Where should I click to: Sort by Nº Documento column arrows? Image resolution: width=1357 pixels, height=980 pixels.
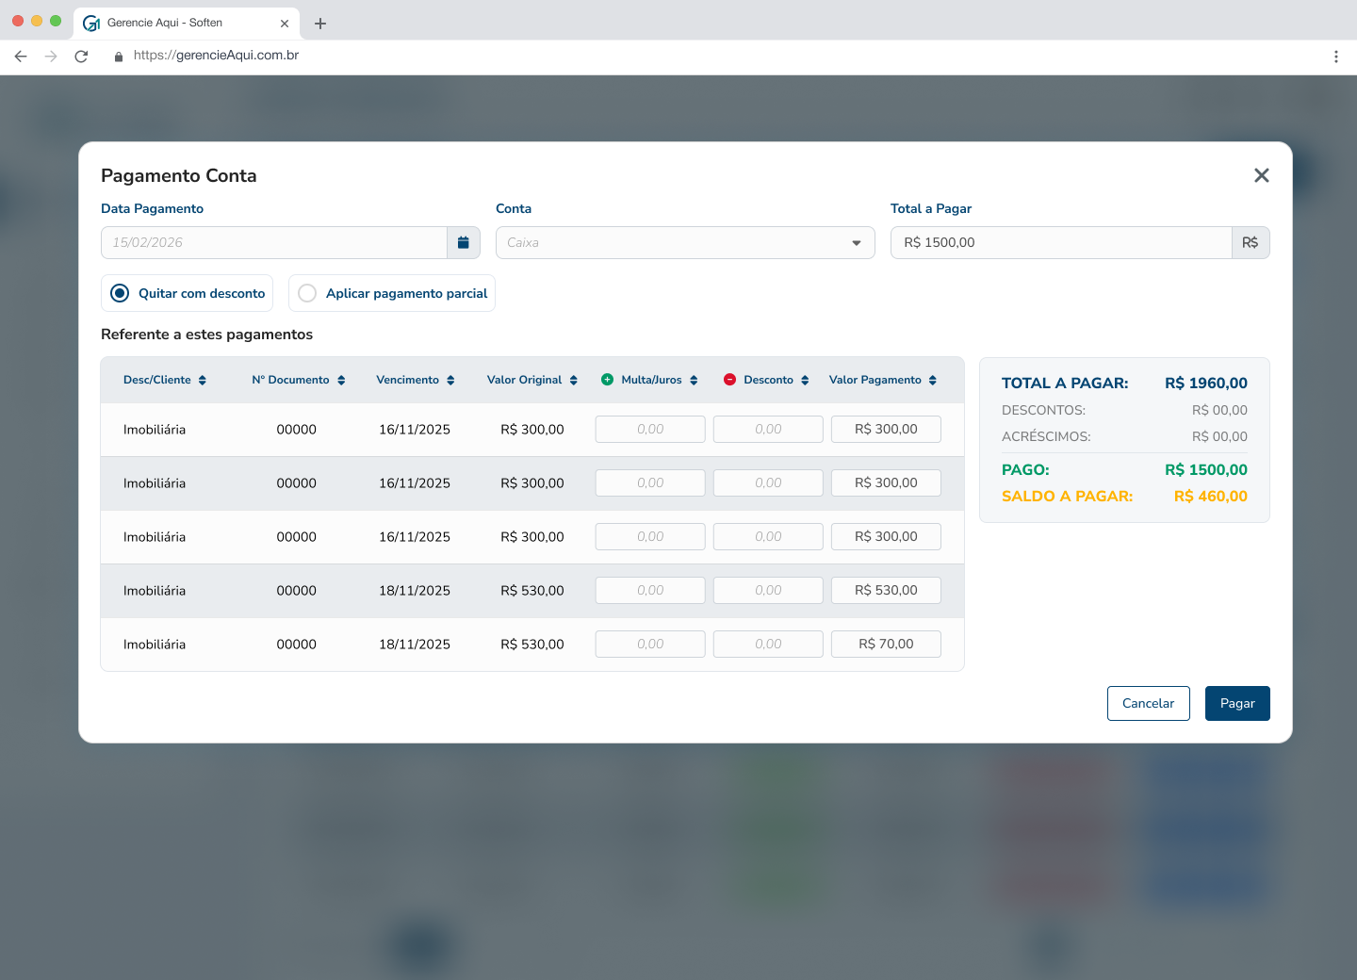click(x=341, y=381)
